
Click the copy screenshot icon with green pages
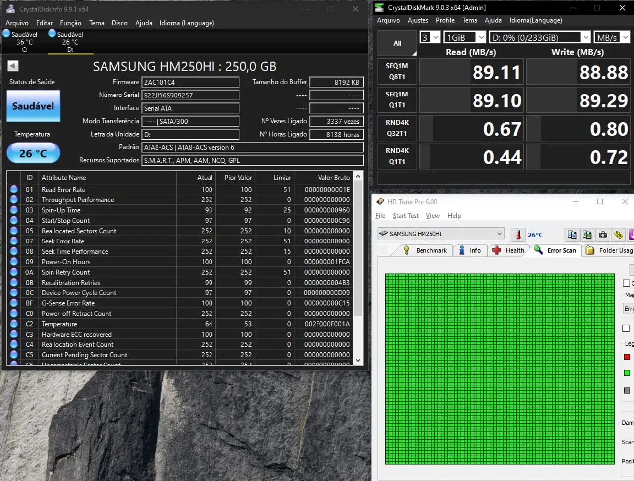coord(587,235)
